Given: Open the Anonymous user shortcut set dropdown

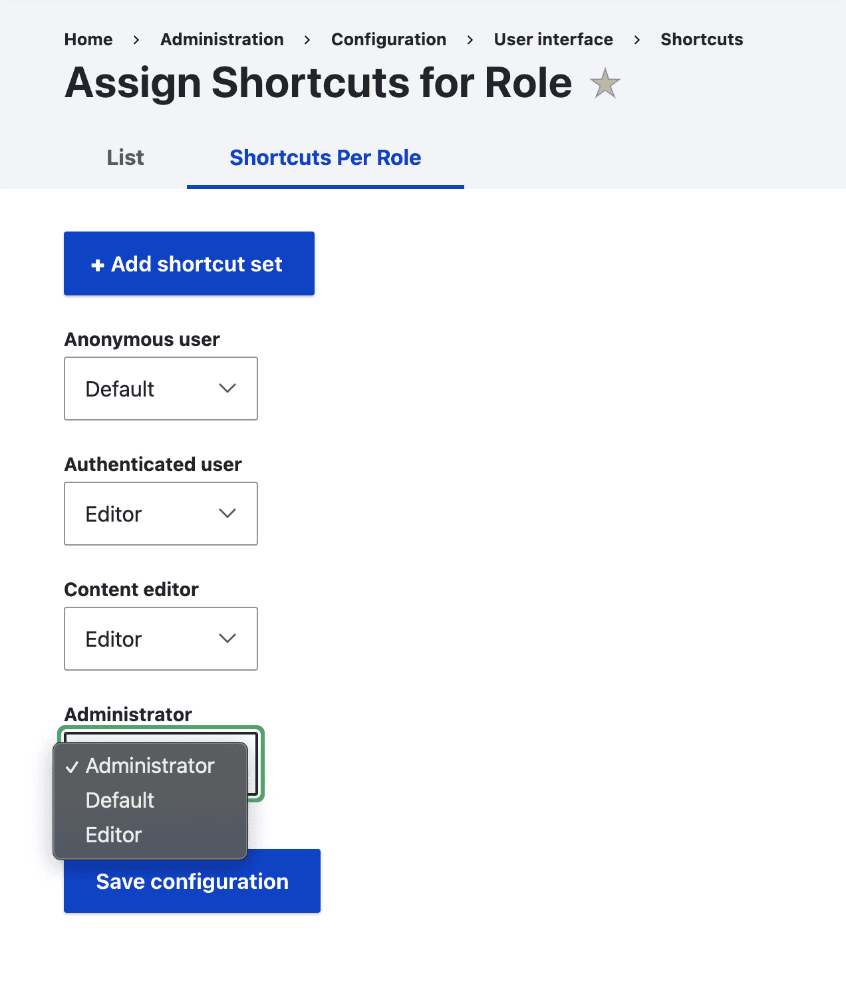Looking at the screenshot, I should click(x=160, y=389).
